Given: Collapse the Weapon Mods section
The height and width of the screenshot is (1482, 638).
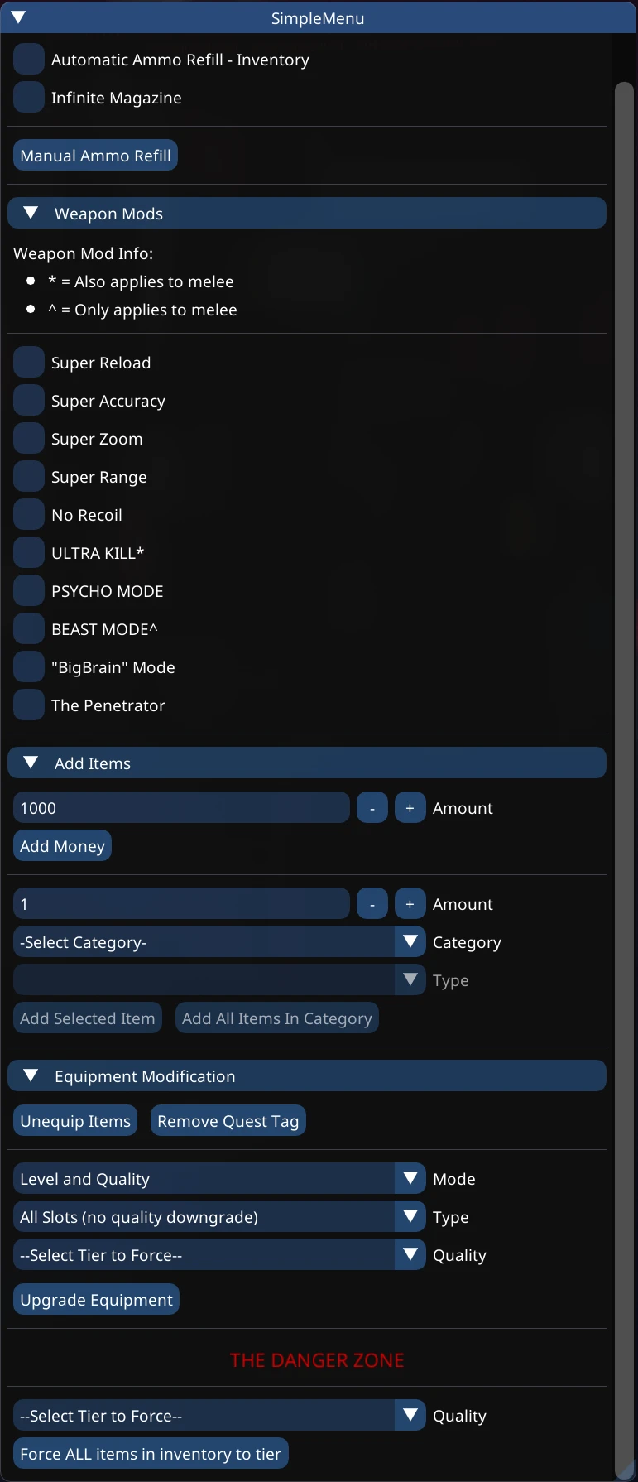Looking at the screenshot, I should 31,213.
